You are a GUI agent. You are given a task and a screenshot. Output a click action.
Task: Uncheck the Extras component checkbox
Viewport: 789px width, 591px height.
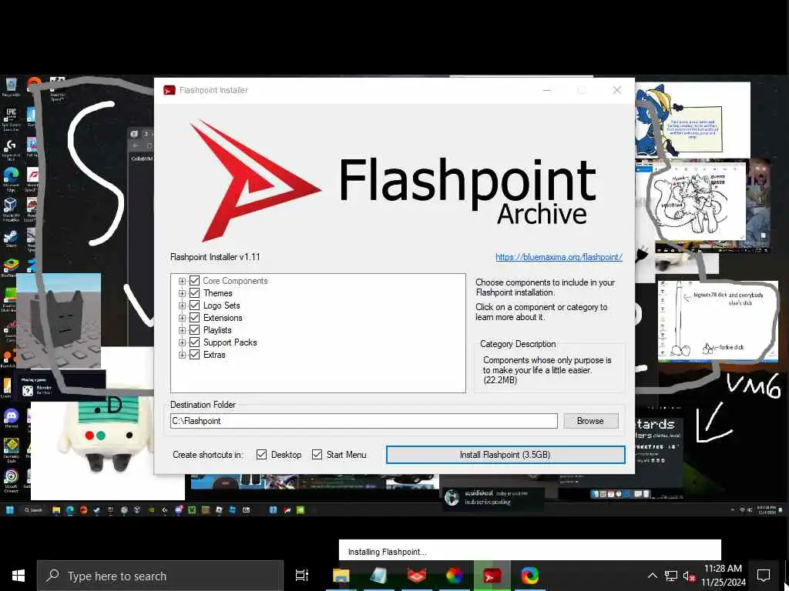click(194, 355)
